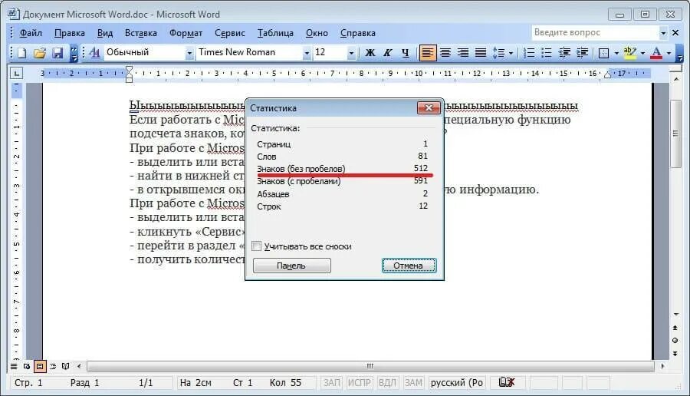Open the Styles and Formatting pane icon
The width and height of the screenshot is (690, 396).
pos(94,53)
